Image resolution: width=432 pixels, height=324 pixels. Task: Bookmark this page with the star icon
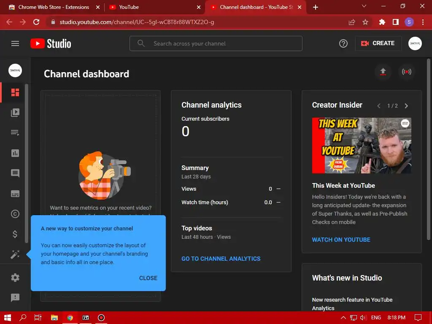pyautogui.click(x=365, y=22)
